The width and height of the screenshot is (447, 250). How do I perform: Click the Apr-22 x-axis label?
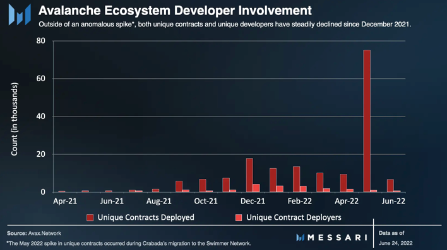click(347, 201)
